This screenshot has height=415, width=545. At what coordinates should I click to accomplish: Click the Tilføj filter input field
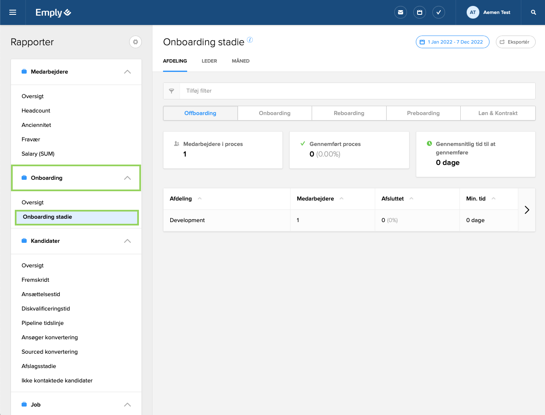pos(356,91)
